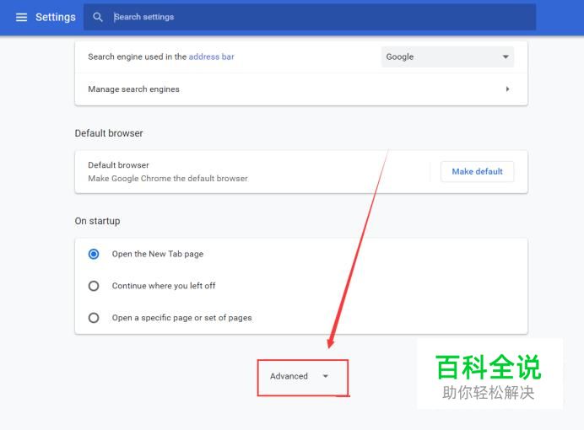The width and height of the screenshot is (584, 430).
Task: Click the Settings title text
Action: [56, 17]
